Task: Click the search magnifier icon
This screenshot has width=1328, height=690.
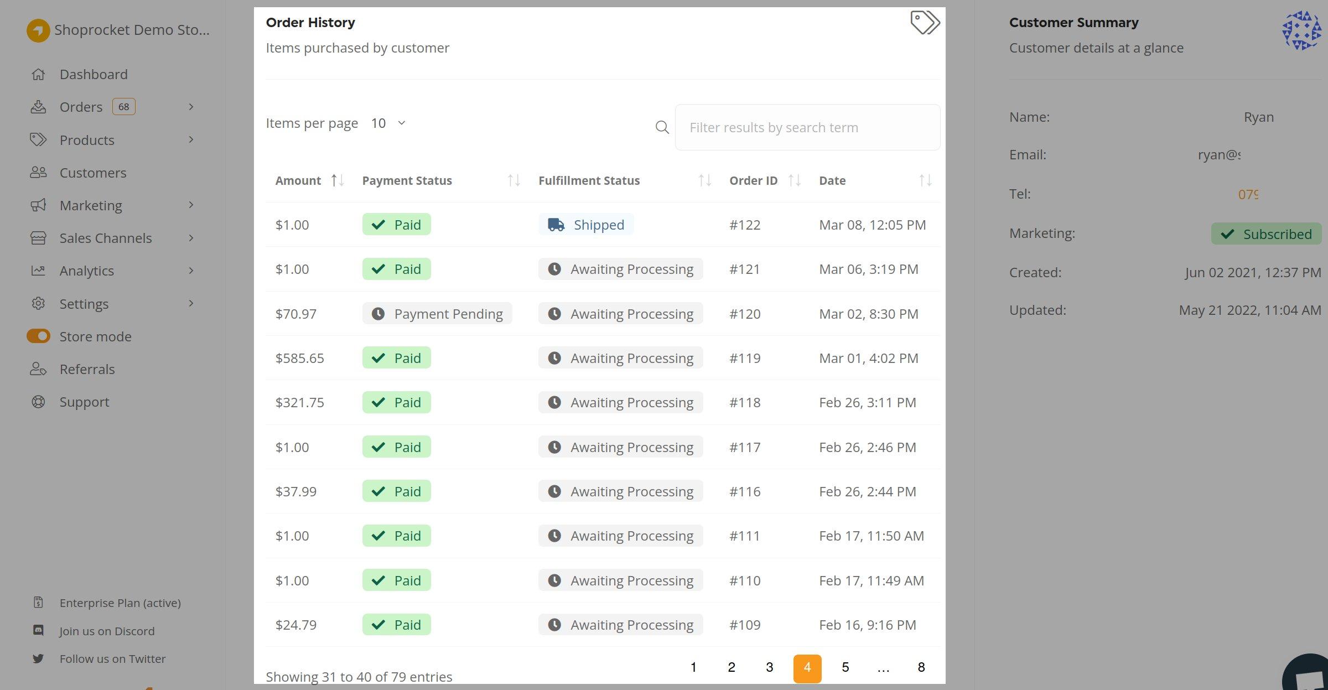Action: [x=662, y=127]
